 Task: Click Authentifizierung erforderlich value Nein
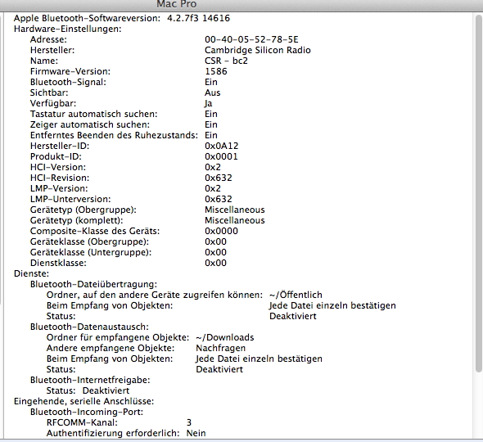(196, 433)
